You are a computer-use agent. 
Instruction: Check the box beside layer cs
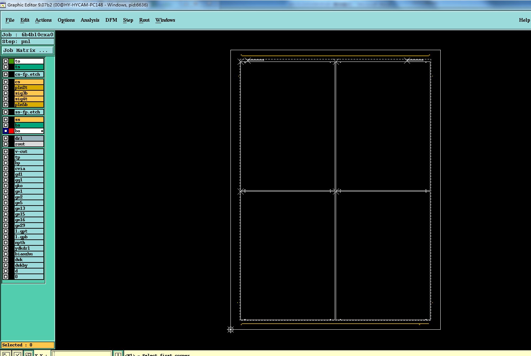click(6, 82)
